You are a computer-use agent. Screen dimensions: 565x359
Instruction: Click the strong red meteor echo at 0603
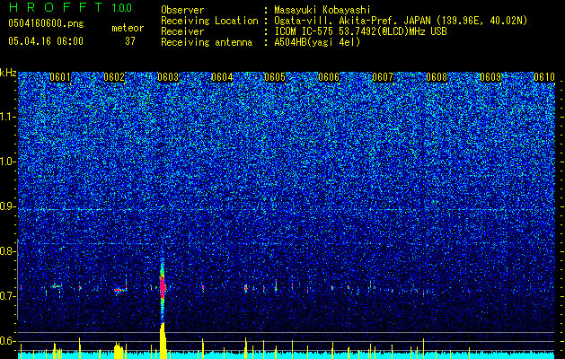click(x=163, y=286)
